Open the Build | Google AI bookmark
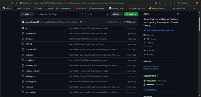This screenshot has height=97, width=201. [23, 8]
